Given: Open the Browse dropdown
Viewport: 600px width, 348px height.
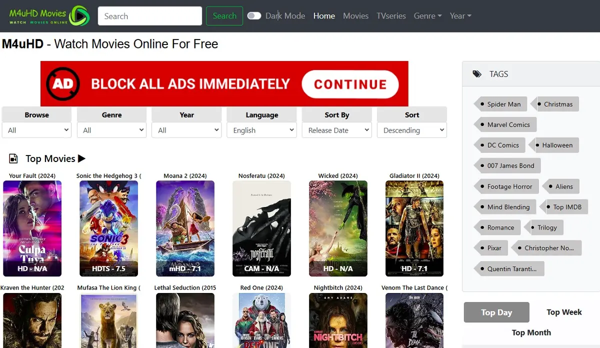Looking at the screenshot, I should 37,130.
